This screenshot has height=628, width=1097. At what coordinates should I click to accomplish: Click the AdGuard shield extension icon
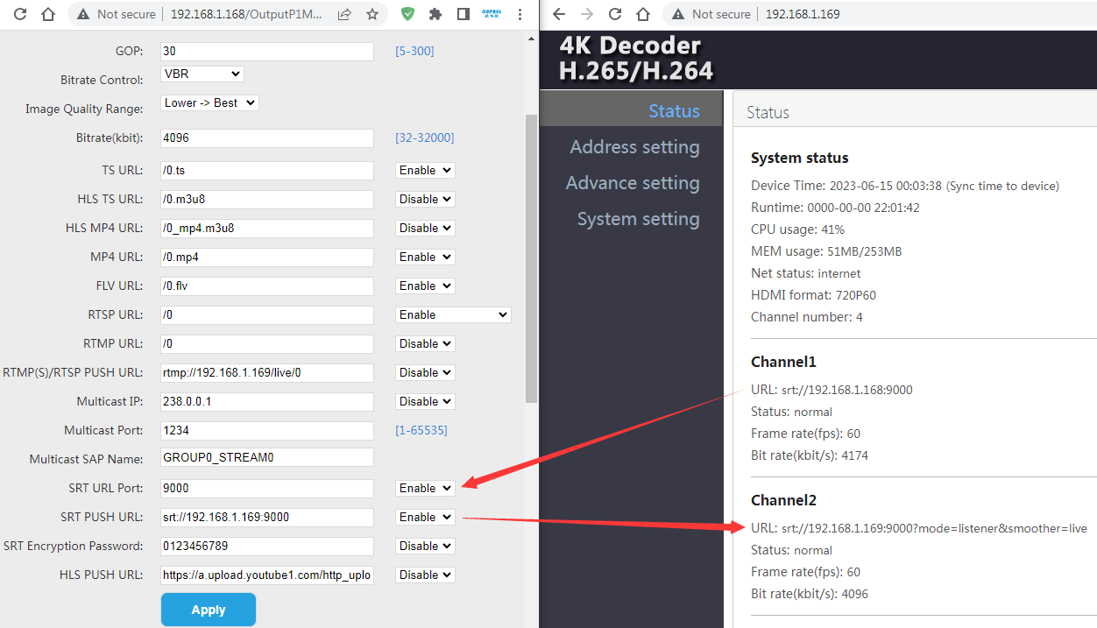[407, 14]
